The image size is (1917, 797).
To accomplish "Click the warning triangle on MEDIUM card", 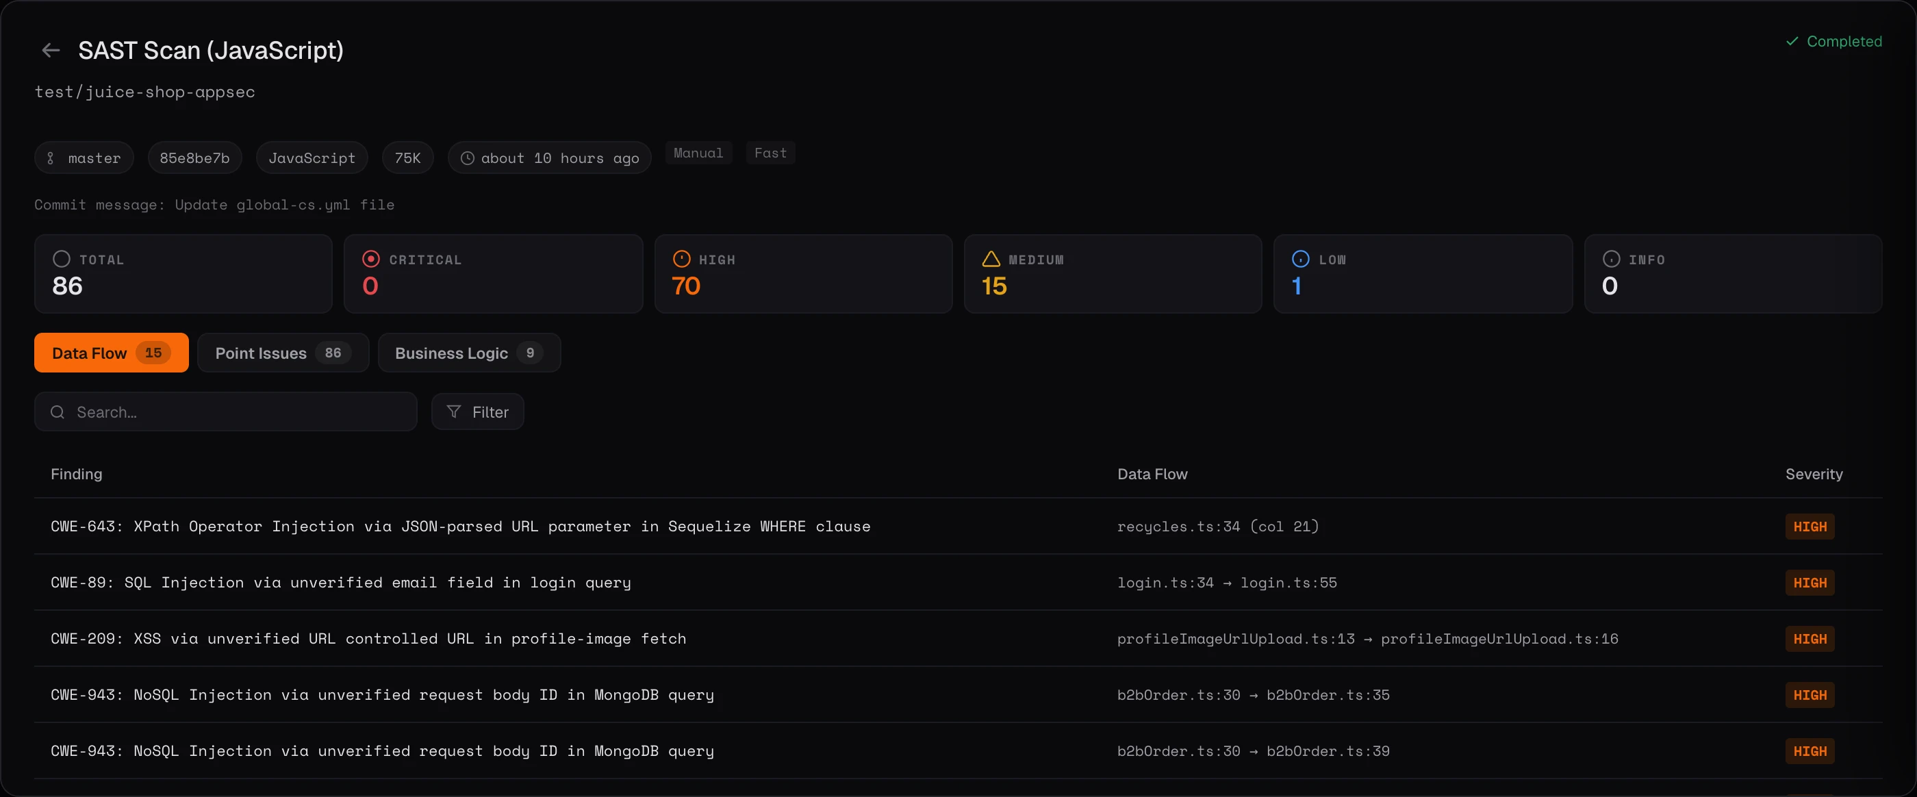I will click(991, 259).
